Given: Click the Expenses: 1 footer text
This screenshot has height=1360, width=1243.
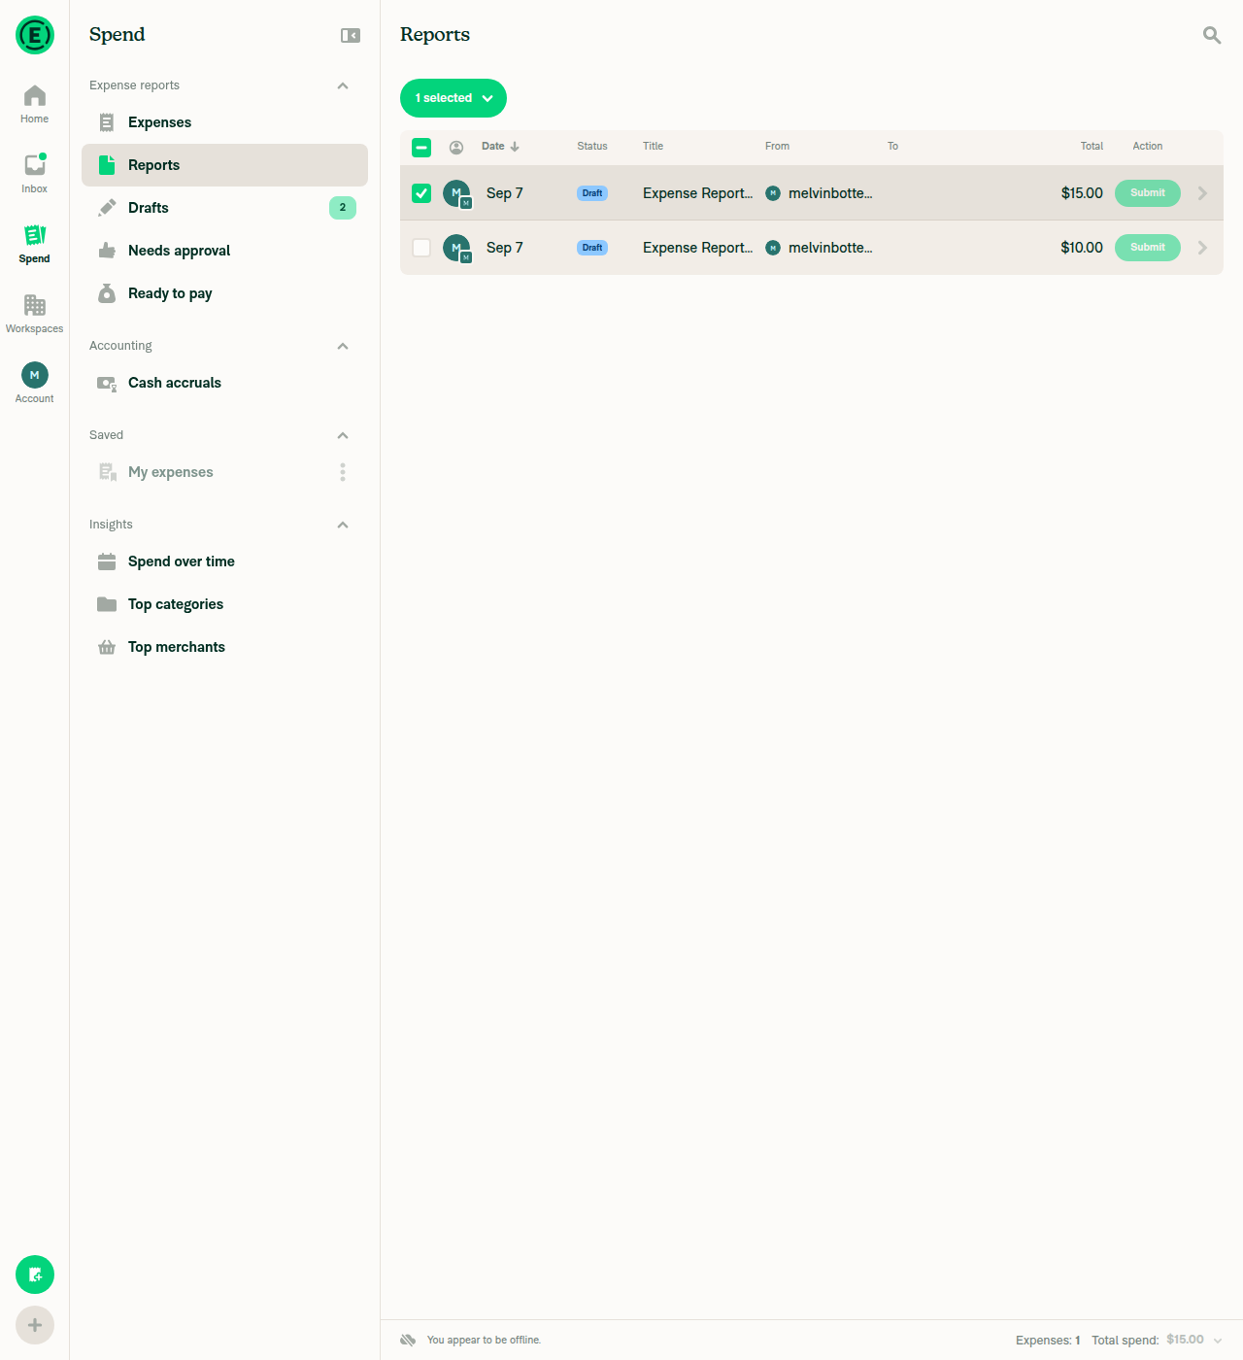Looking at the screenshot, I should pyautogui.click(x=1048, y=1341).
